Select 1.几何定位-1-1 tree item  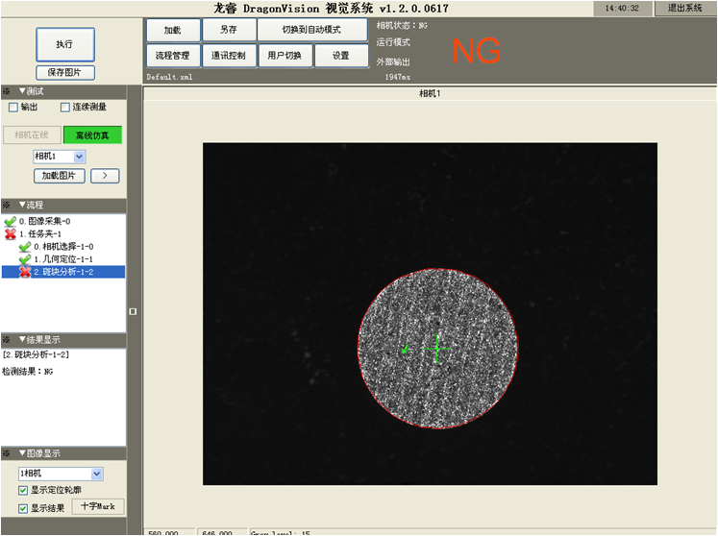tap(63, 259)
